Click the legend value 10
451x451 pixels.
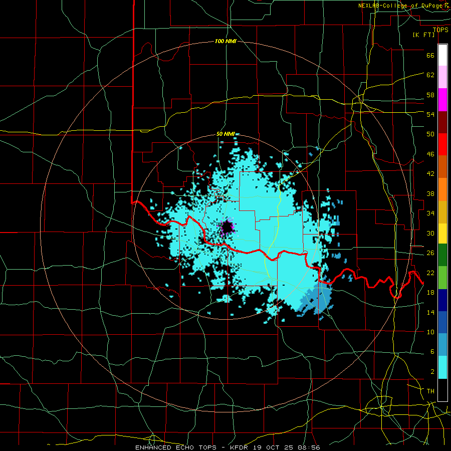(430, 332)
